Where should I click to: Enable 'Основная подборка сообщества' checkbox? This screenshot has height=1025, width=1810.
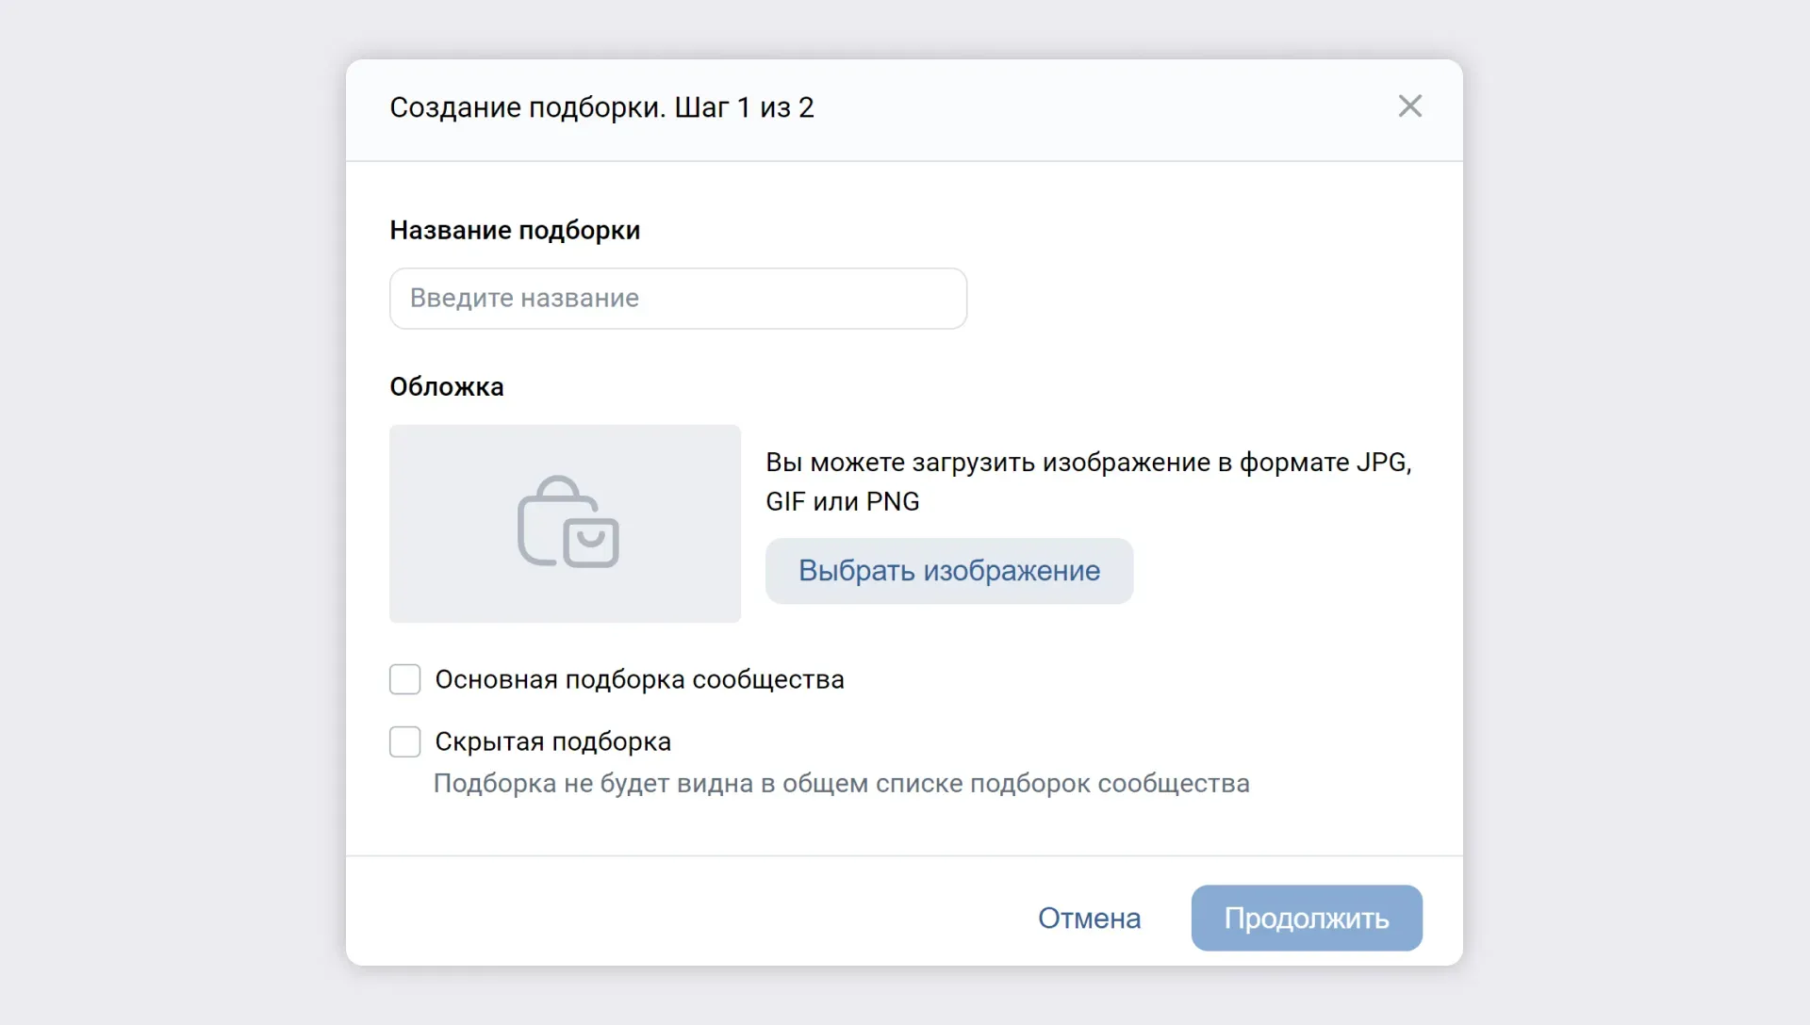pyautogui.click(x=405, y=679)
